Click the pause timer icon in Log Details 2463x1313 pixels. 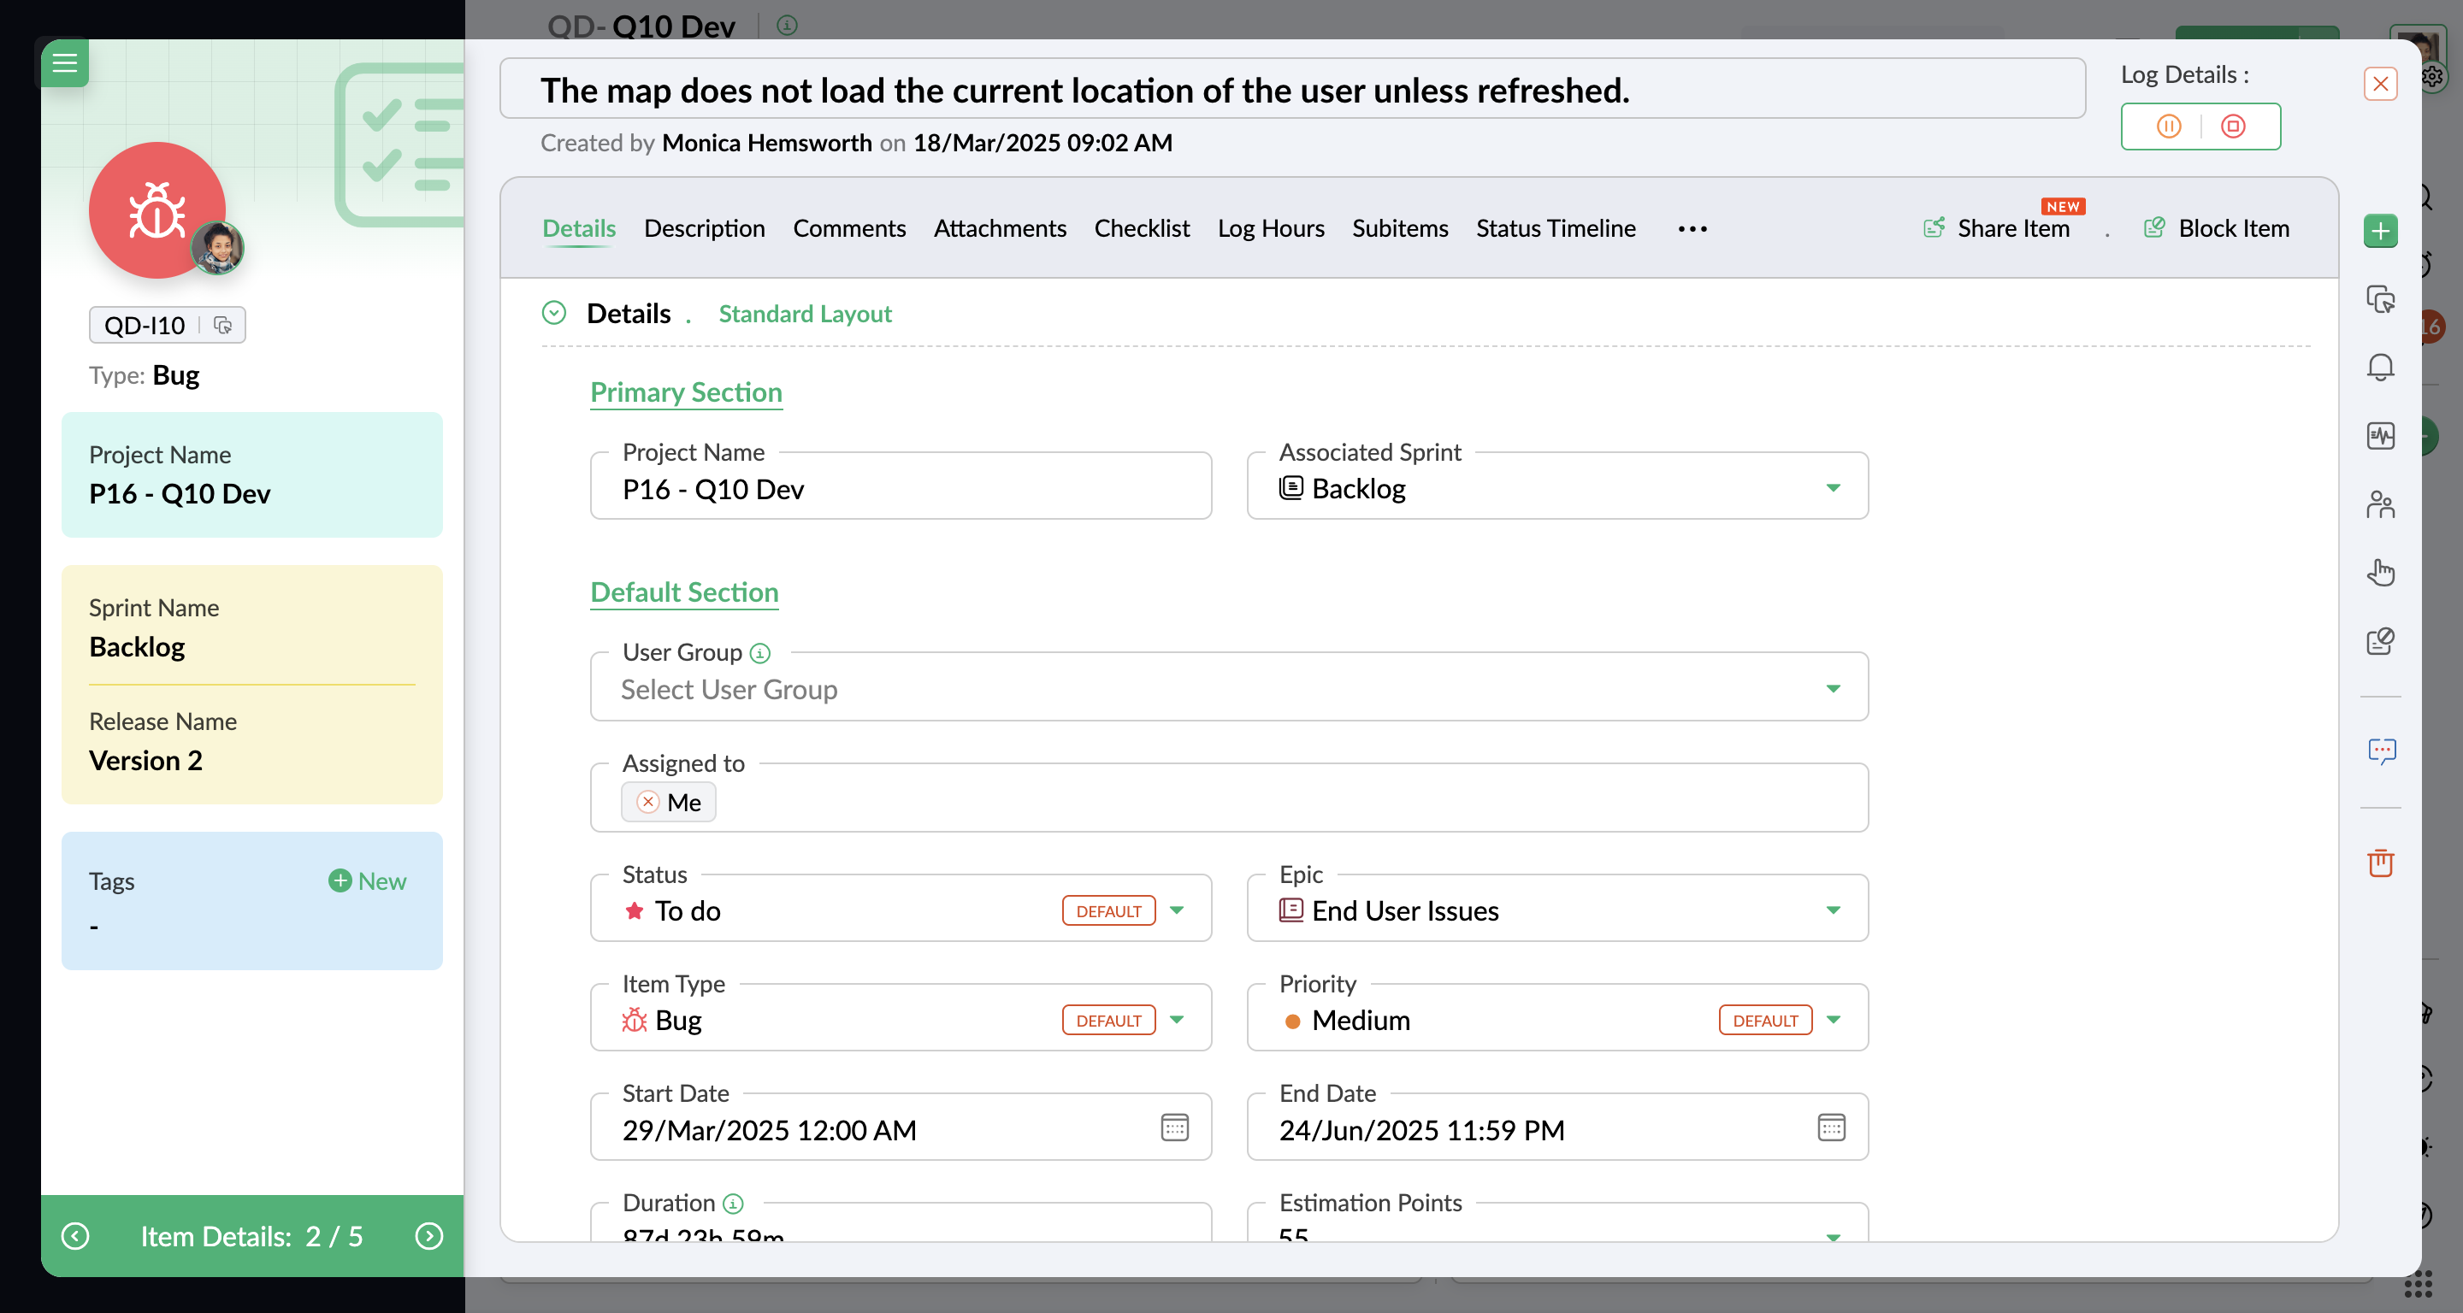tap(2169, 127)
